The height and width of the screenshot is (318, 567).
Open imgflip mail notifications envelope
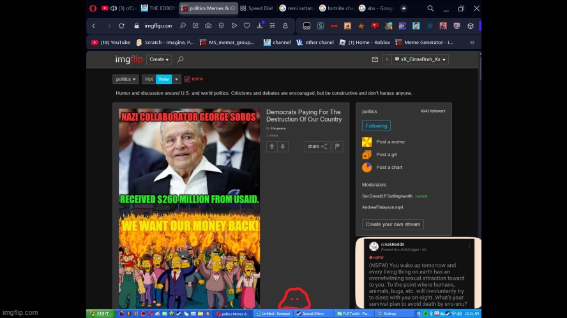375,59
